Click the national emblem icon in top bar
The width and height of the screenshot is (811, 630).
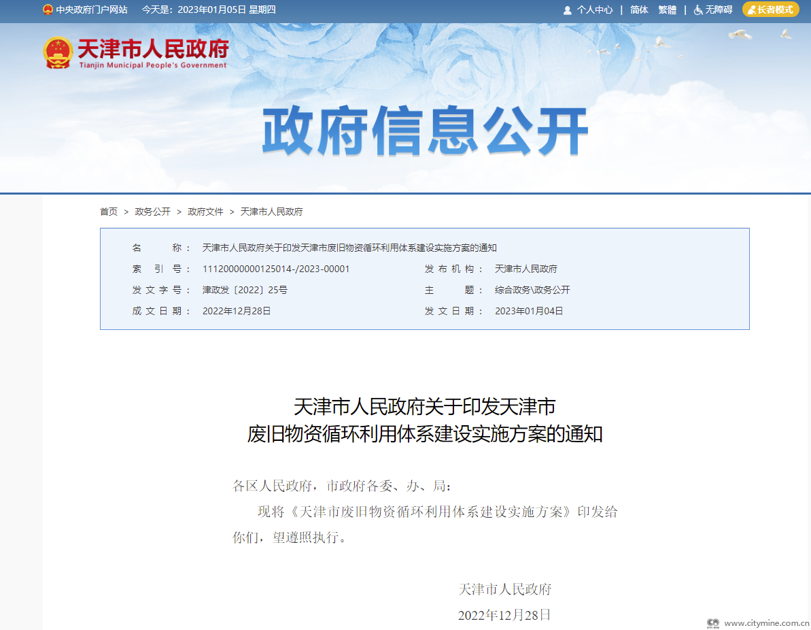click(x=48, y=10)
